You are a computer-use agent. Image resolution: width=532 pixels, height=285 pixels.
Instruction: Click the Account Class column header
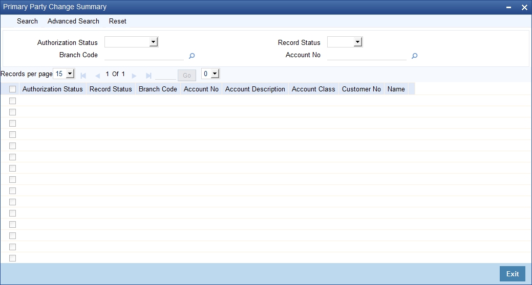coord(313,89)
